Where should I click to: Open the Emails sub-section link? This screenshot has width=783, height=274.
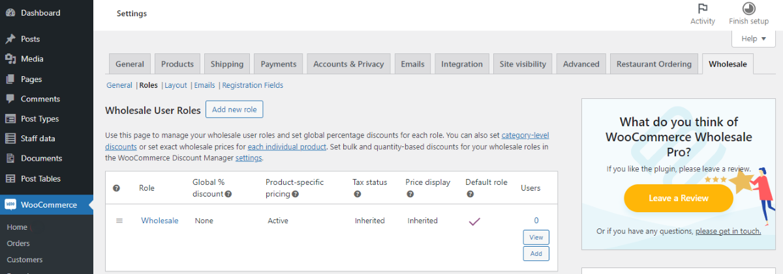click(x=204, y=85)
